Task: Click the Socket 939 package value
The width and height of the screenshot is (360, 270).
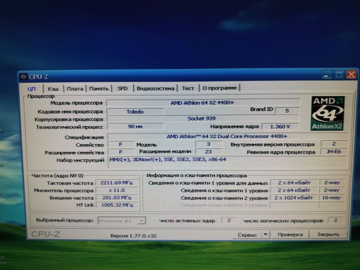Action: [203, 118]
